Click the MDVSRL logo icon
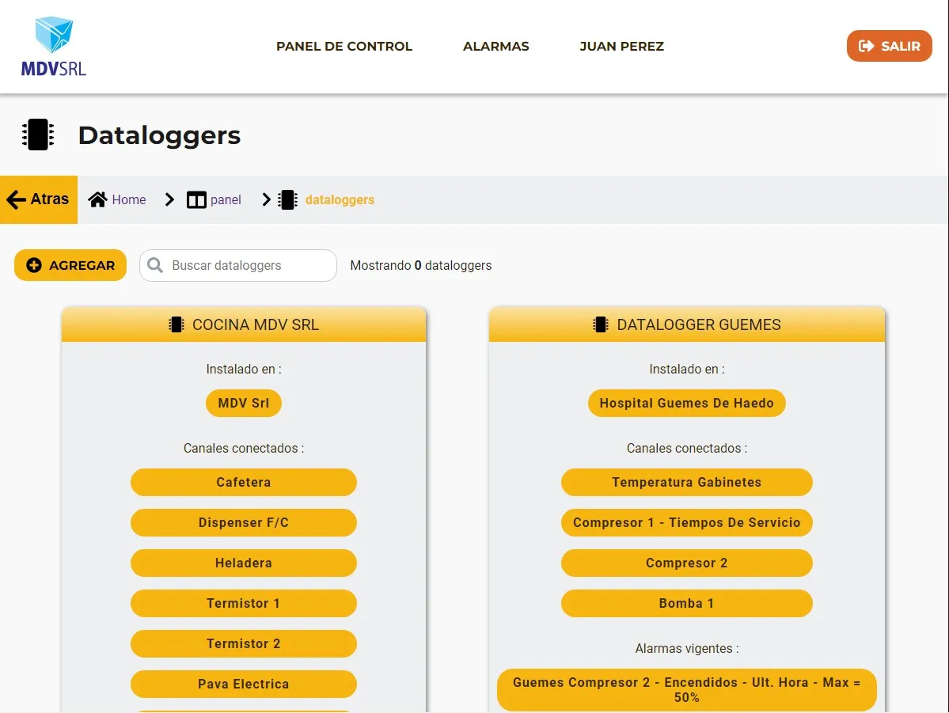Viewport: 949px width, 713px height. coord(52,36)
